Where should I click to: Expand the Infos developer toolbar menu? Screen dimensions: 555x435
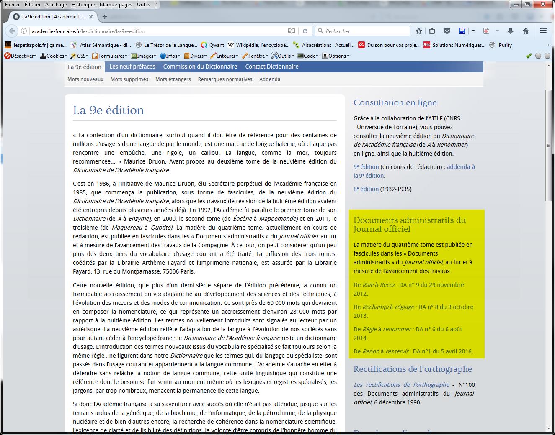coord(170,56)
